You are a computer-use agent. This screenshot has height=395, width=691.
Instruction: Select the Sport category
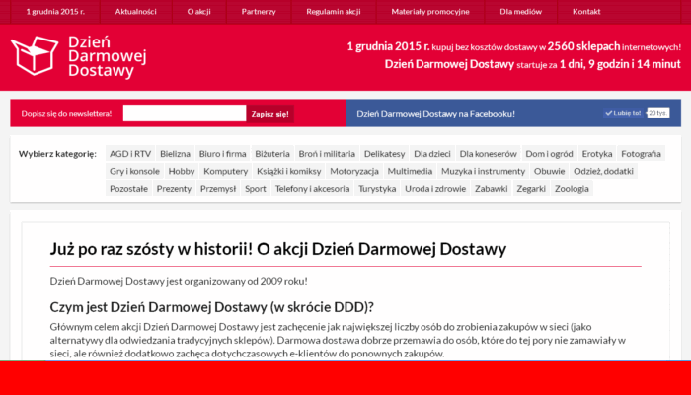[x=256, y=189]
